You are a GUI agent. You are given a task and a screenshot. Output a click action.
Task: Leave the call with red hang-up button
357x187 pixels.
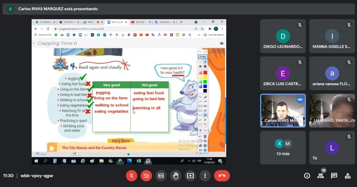(x=222, y=176)
